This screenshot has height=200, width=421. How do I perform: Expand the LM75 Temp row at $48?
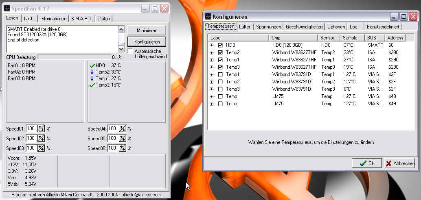tap(212, 96)
